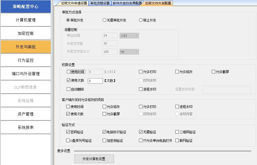Open the MB size unit dropdown
The height and width of the screenshot is (165, 257).
[129, 52]
